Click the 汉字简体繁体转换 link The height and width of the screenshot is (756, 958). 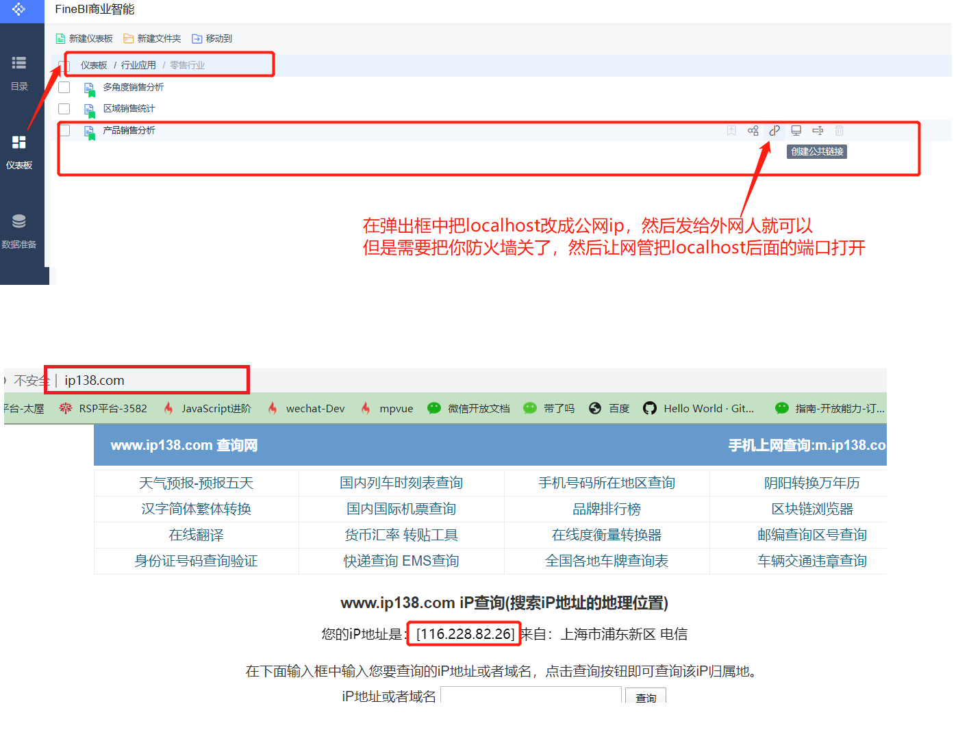(x=197, y=509)
